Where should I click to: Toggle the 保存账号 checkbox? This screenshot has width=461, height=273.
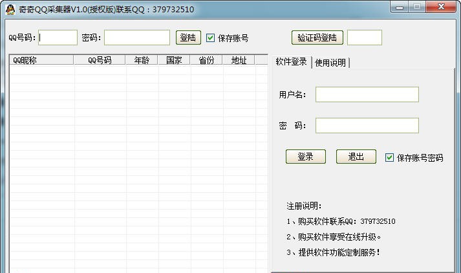(210, 38)
